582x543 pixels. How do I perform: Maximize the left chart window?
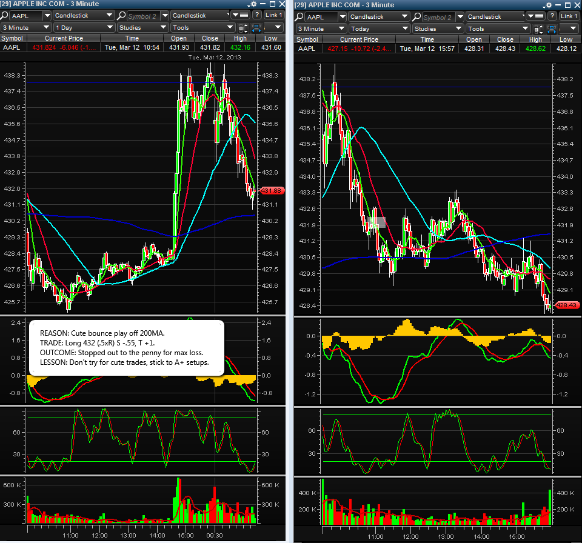(272, 4)
